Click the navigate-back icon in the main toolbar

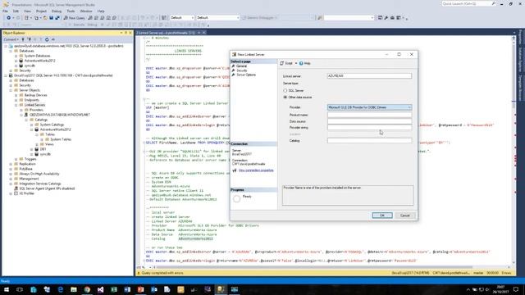pos(8,18)
